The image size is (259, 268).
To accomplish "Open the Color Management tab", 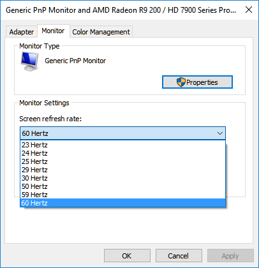I will click(x=101, y=32).
